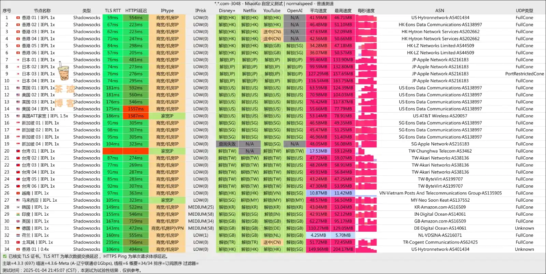Click the Vietnam flag beside 越南
546x274 pixels.
[18, 193]
